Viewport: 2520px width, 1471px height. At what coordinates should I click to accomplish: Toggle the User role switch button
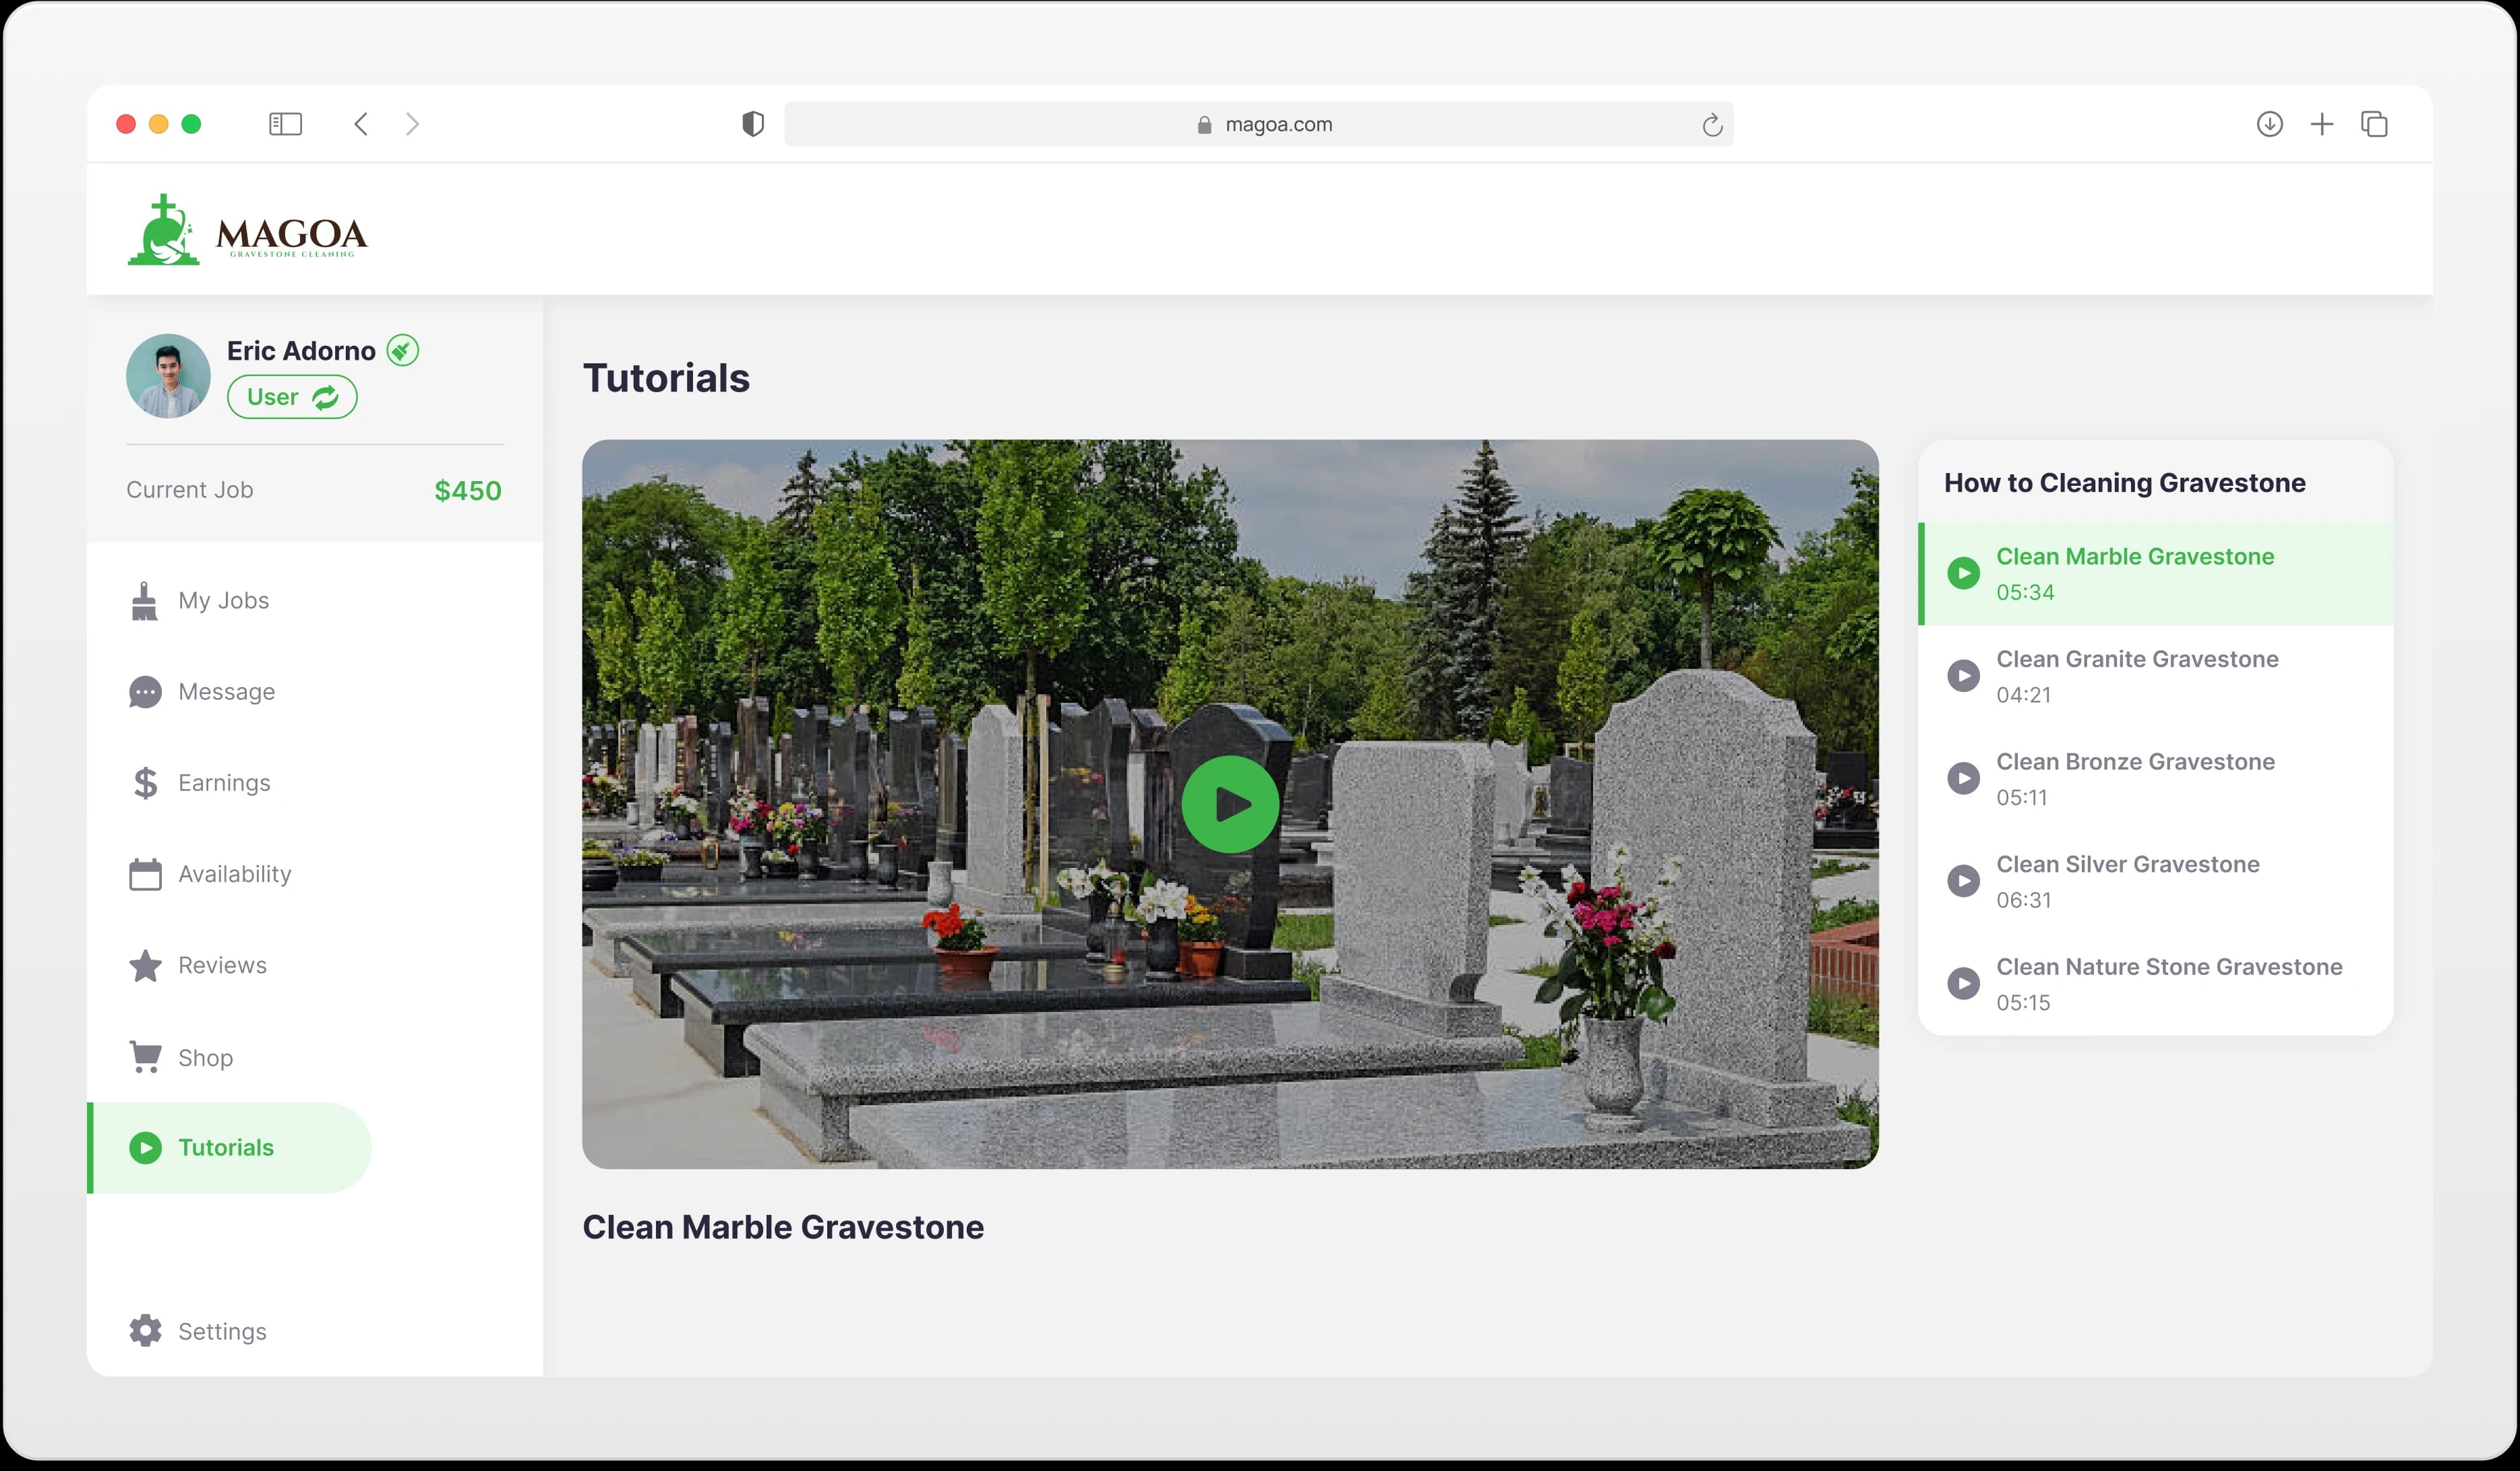(x=292, y=398)
